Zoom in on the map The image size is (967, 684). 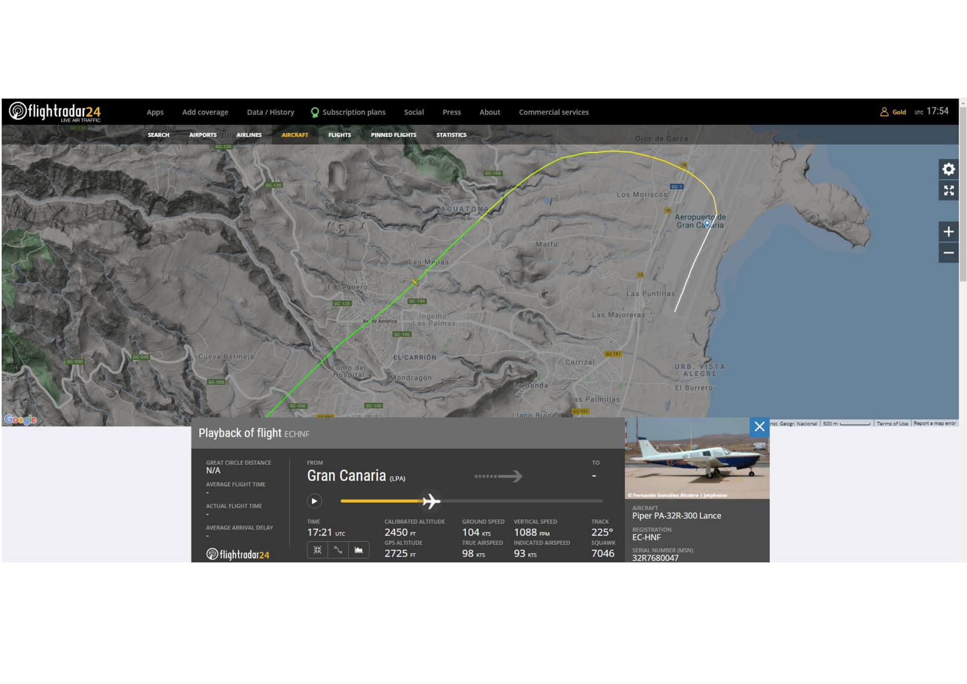[948, 232]
